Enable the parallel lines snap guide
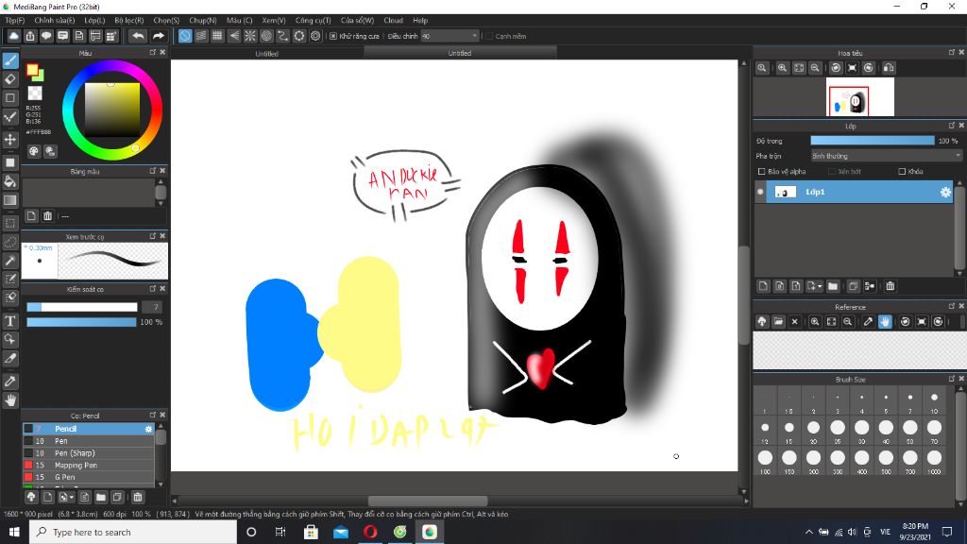Screen dimensions: 967x544 [x=201, y=37]
